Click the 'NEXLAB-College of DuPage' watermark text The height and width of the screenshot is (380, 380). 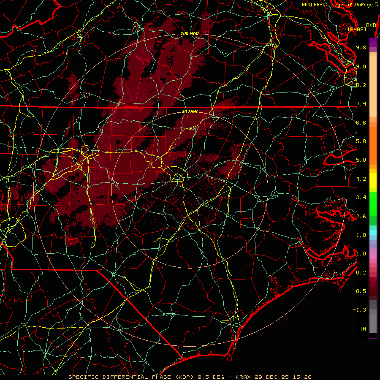(338, 5)
